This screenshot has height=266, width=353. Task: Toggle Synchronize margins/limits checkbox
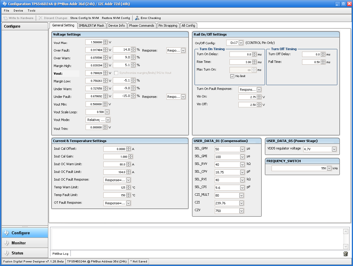[116, 73]
